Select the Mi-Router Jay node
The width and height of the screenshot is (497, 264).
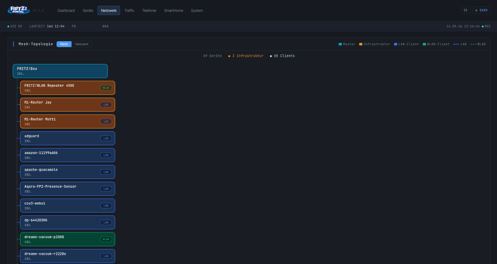click(68, 104)
